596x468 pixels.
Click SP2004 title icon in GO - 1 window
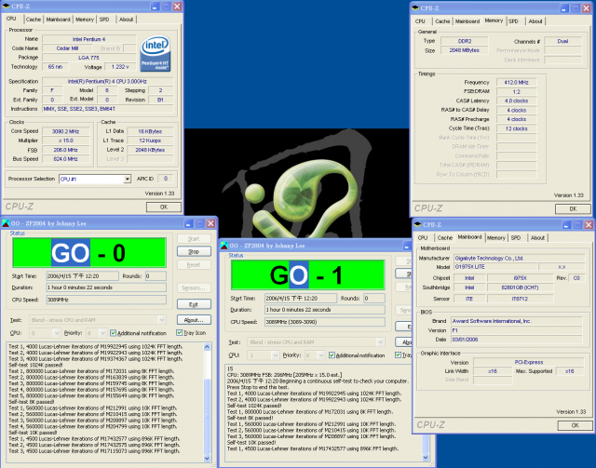(x=224, y=246)
